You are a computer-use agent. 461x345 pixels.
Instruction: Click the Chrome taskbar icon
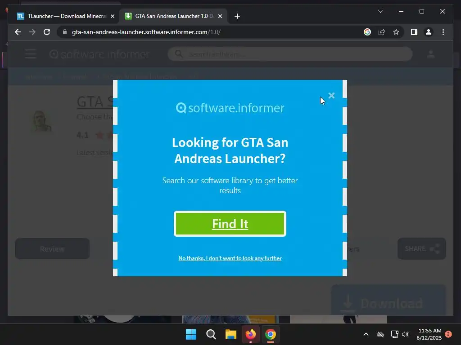[271, 334]
